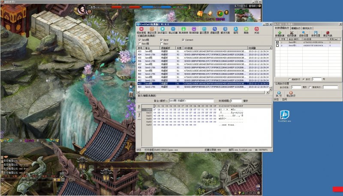Click the 停止拦截 stop intercept toolbar icon
Image resolution: width=343 pixels, height=196 pixels.
point(173,29)
